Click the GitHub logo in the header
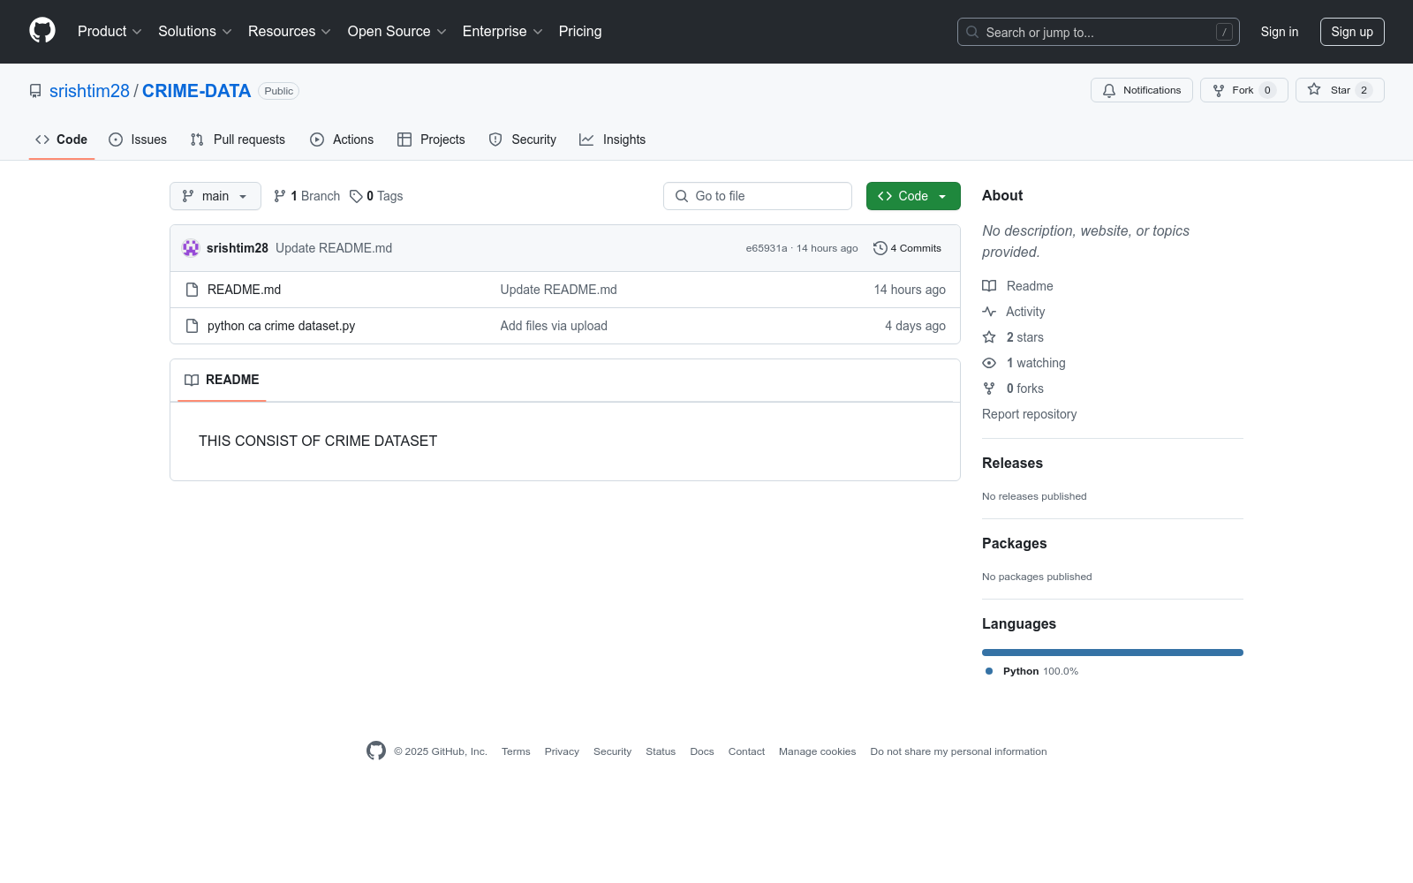Image resolution: width=1413 pixels, height=883 pixels. pyautogui.click(x=42, y=31)
